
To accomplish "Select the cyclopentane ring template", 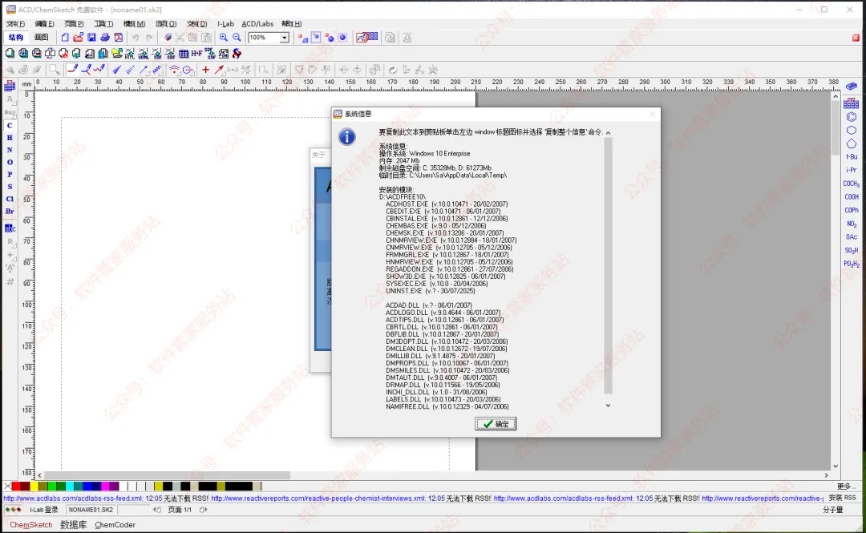I will click(x=851, y=143).
